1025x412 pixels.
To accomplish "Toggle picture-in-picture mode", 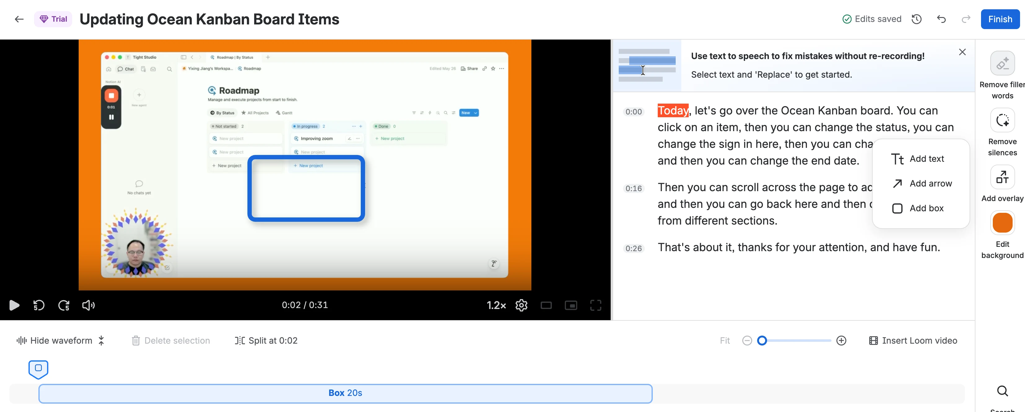I will click(x=571, y=305).
